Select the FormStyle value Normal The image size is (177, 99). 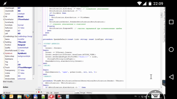coord(20,25)
